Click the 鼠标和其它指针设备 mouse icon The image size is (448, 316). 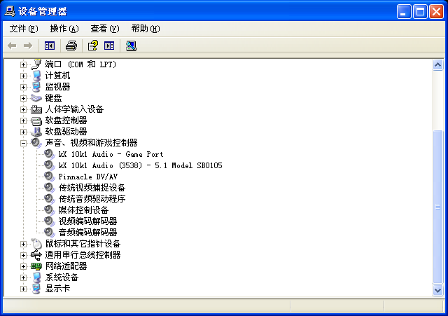[36, 244]
